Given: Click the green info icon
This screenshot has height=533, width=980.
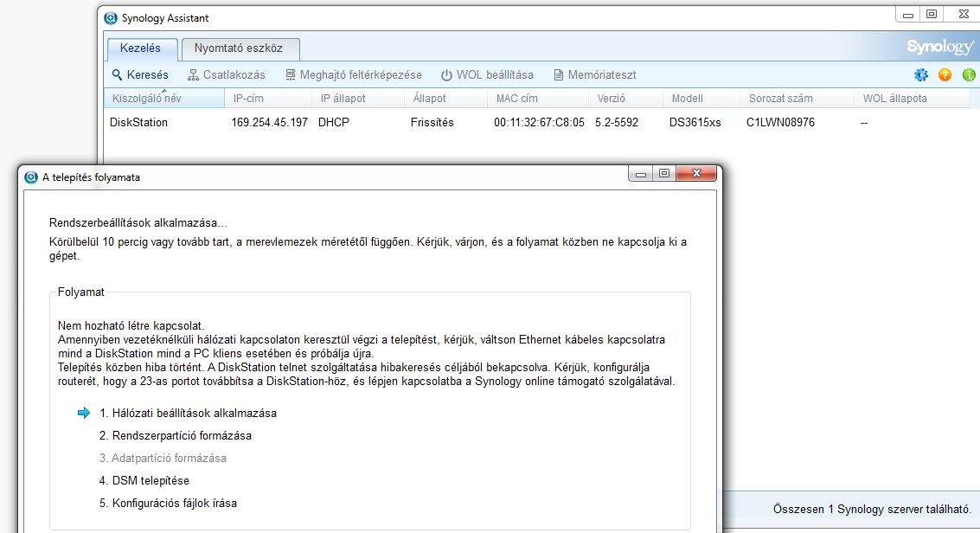Looking at the screenshot, I should 969,75.
